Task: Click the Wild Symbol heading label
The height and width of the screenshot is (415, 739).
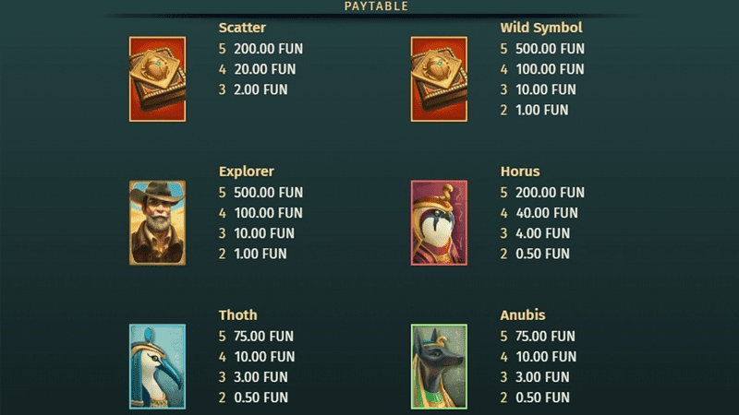Action: (x=541, y=28)
